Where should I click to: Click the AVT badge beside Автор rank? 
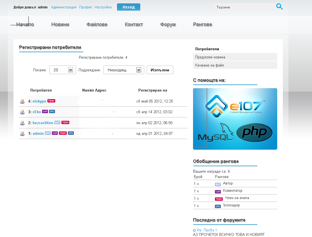coord(218,184)
